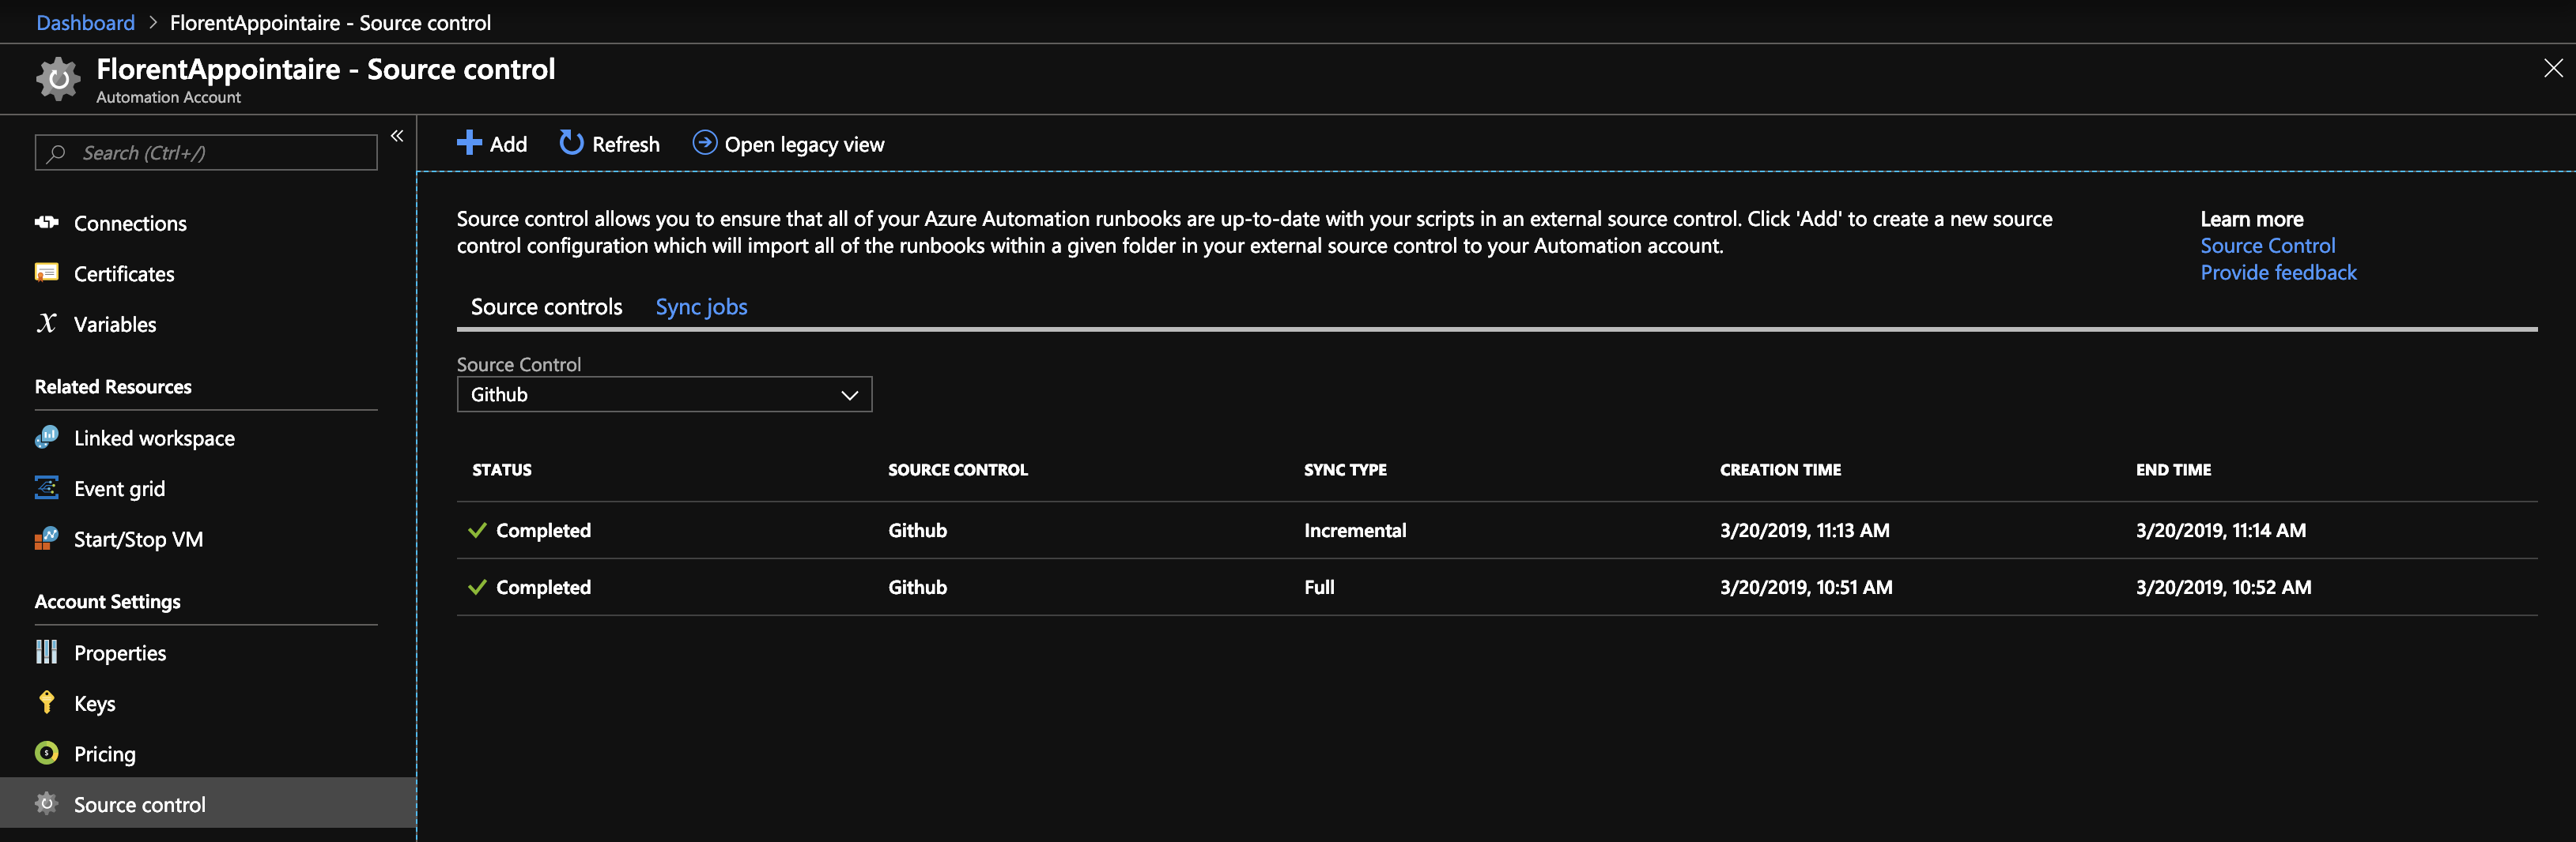Click breadcrumb FlorentAppointaire - Source control
Screen dimensions: 2576x842
tap(330, 22)
